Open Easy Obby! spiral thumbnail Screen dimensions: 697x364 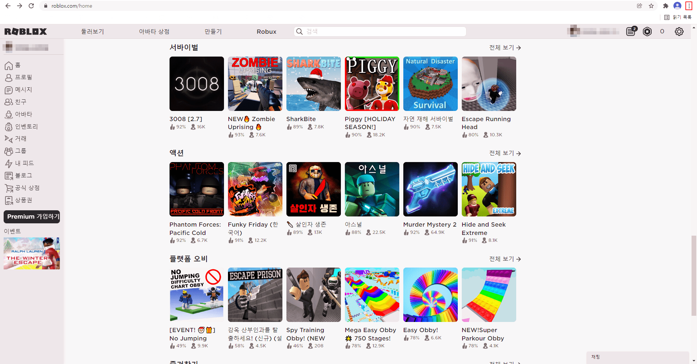coord(431,295)
